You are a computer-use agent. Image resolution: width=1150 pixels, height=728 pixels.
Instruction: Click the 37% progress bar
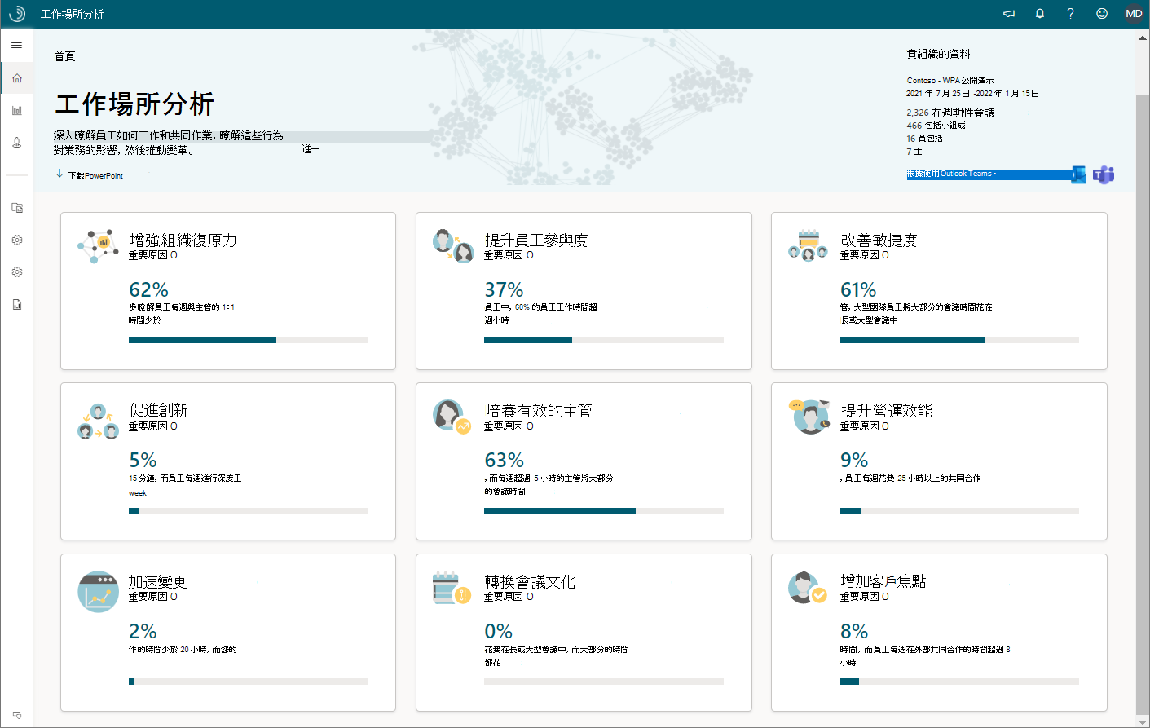pyautogui.click(x=604, y=340)
